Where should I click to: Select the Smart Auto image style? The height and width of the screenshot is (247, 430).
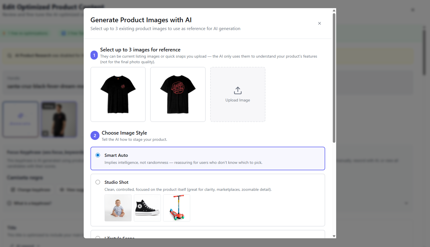98,155
